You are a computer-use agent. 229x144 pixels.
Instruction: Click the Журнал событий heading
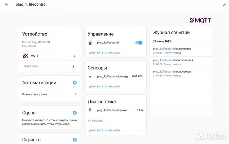click(x=171, y=32)
